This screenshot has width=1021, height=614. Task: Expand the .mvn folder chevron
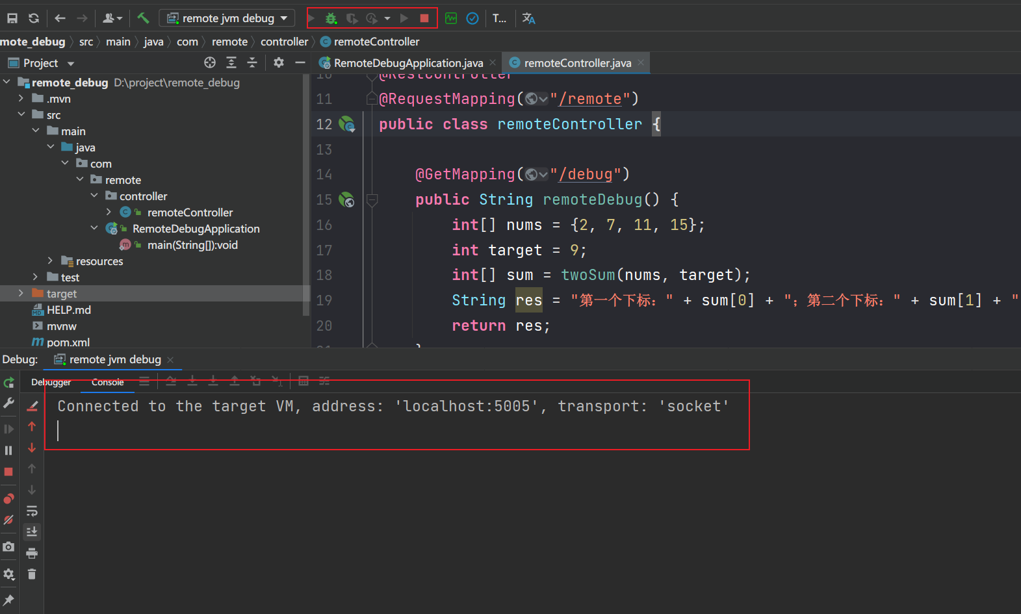pos(21,98)
